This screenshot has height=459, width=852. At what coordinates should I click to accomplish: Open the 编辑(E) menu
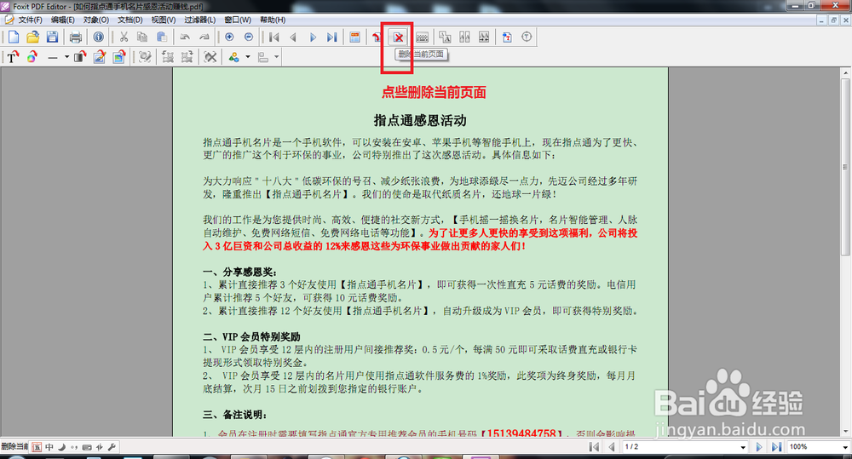63,20
